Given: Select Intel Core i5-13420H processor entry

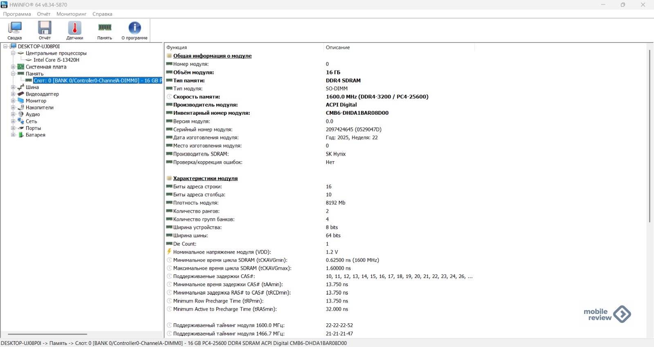Looking at the screenshot, I should 56,60.
